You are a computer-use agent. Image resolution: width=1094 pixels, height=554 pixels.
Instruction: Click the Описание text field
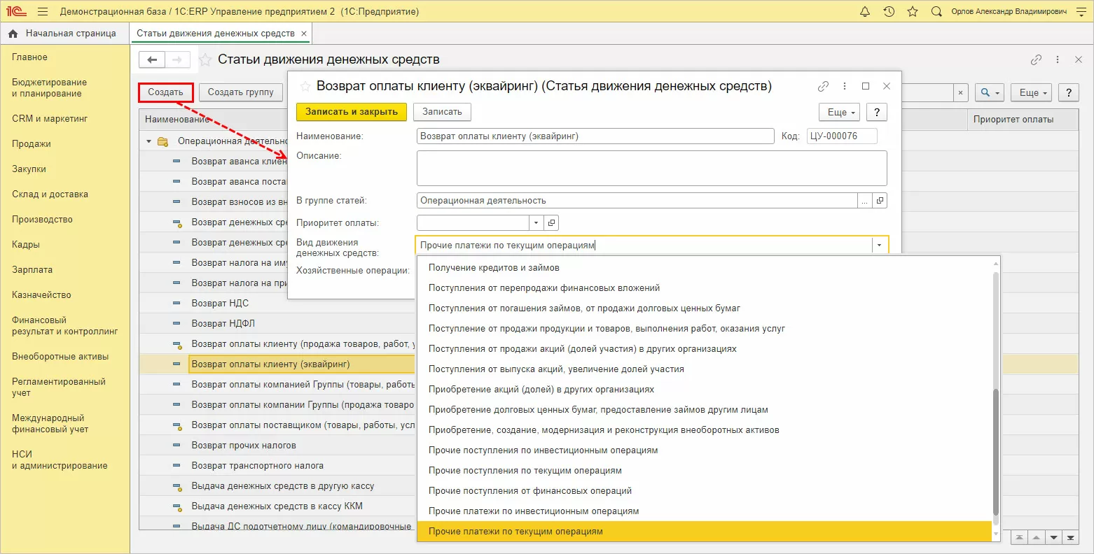(651, 168)
